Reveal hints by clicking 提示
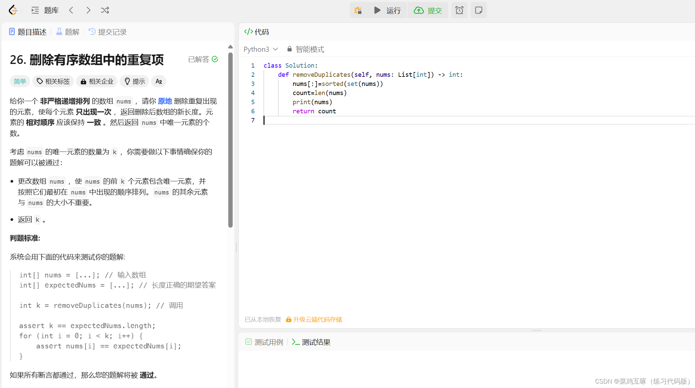The image size is (695, 388). 134,81
